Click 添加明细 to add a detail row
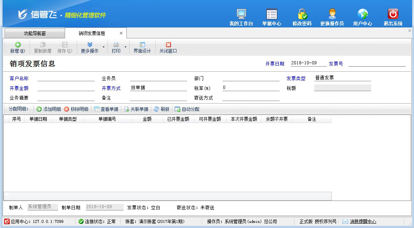 pyautogui.click(x=49, y=109)
